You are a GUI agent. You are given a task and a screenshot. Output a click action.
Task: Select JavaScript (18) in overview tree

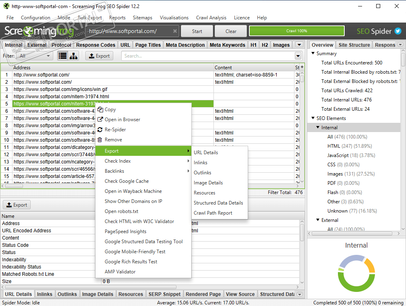[351, 155]
